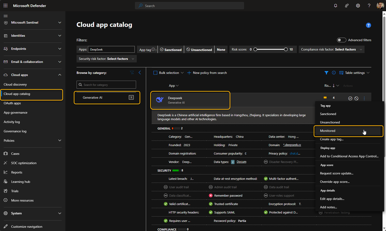The width and height of the screenshot is (386, 231).
Task: Open Compliance risk factor dropdown
Action: click(331, 50)
